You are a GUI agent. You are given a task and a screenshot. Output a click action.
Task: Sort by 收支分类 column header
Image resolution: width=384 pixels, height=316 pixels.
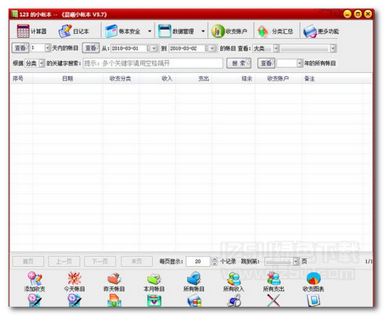tap(121, 79)
